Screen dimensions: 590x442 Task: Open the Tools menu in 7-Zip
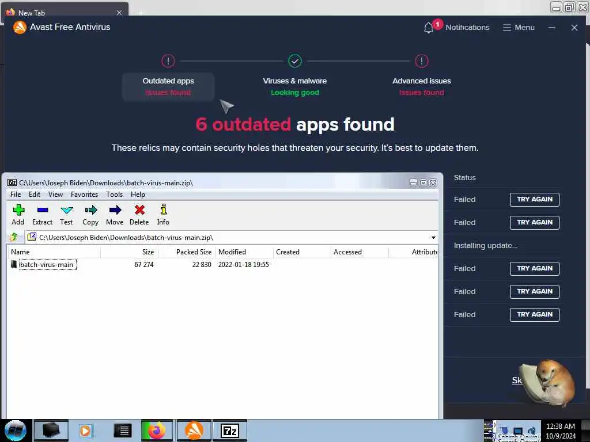tap(115, 195)
